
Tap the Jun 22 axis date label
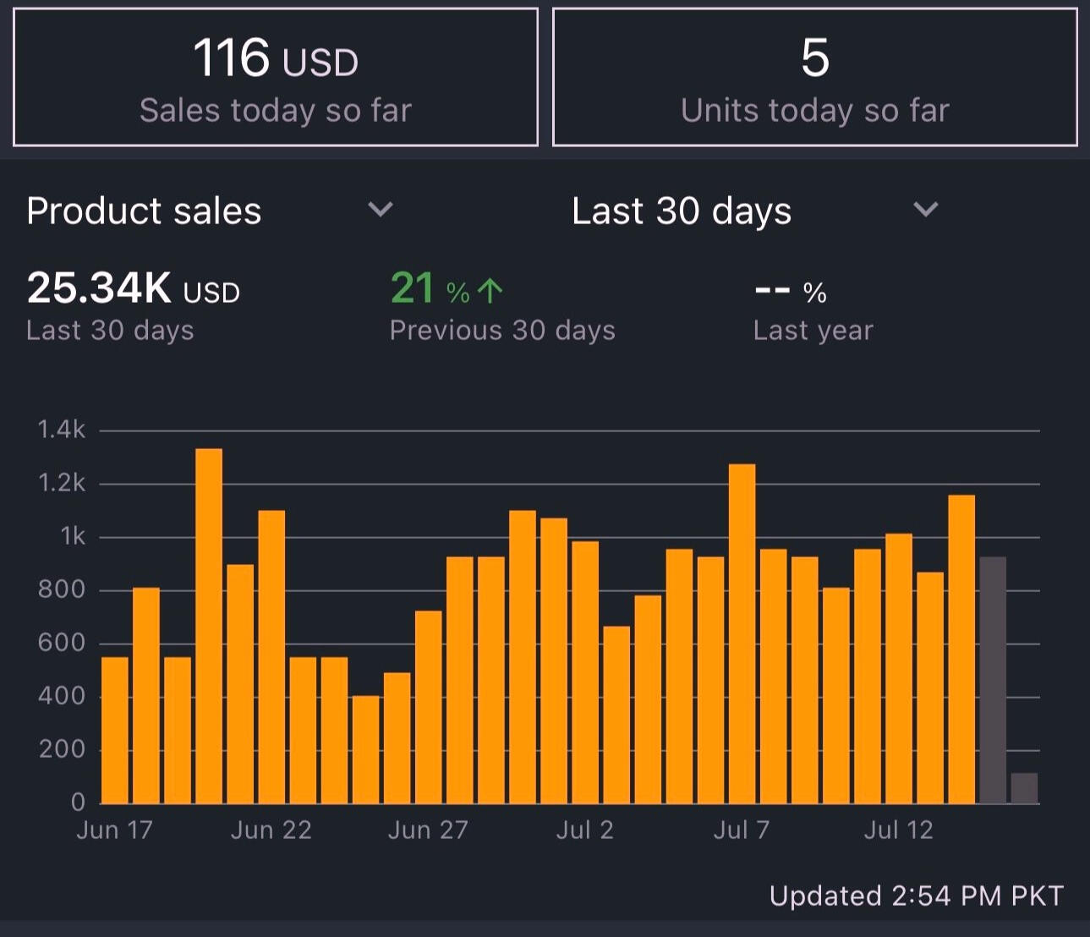pyautogui.click(x=271, y=830)
